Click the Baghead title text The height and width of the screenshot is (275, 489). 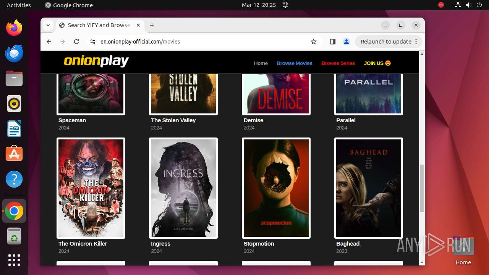pyautogui.click(x=348, y=243)
